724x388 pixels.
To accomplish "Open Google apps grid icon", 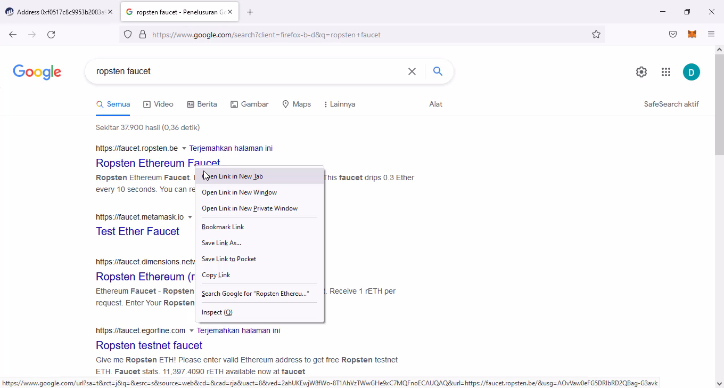I will coord(665,72).
